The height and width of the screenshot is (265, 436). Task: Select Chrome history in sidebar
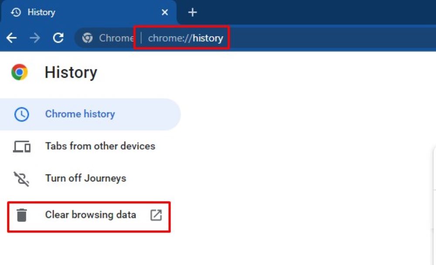80,114
